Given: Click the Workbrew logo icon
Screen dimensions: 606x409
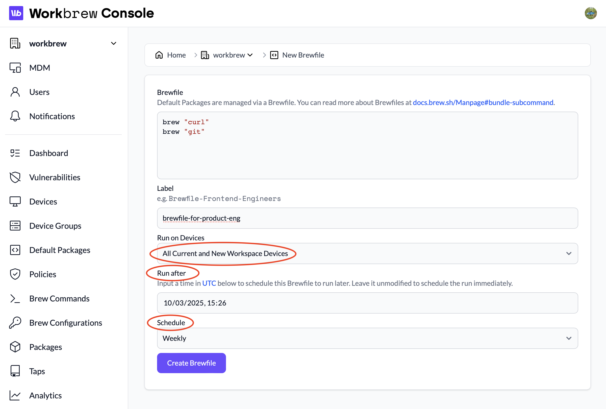Looking at the screenshot, I should click(16, 13).
